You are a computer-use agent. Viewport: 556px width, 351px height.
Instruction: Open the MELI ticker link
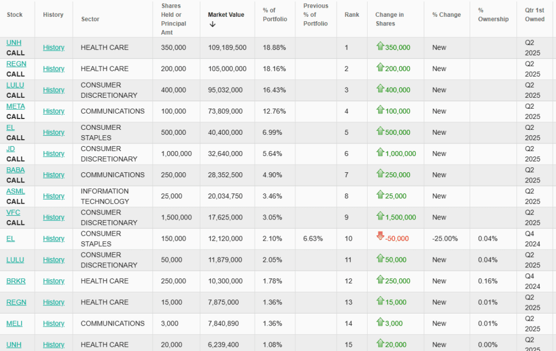pos(14,324)
